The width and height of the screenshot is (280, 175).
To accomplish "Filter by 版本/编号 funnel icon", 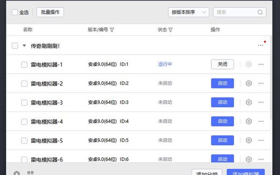I will (112, 30).
